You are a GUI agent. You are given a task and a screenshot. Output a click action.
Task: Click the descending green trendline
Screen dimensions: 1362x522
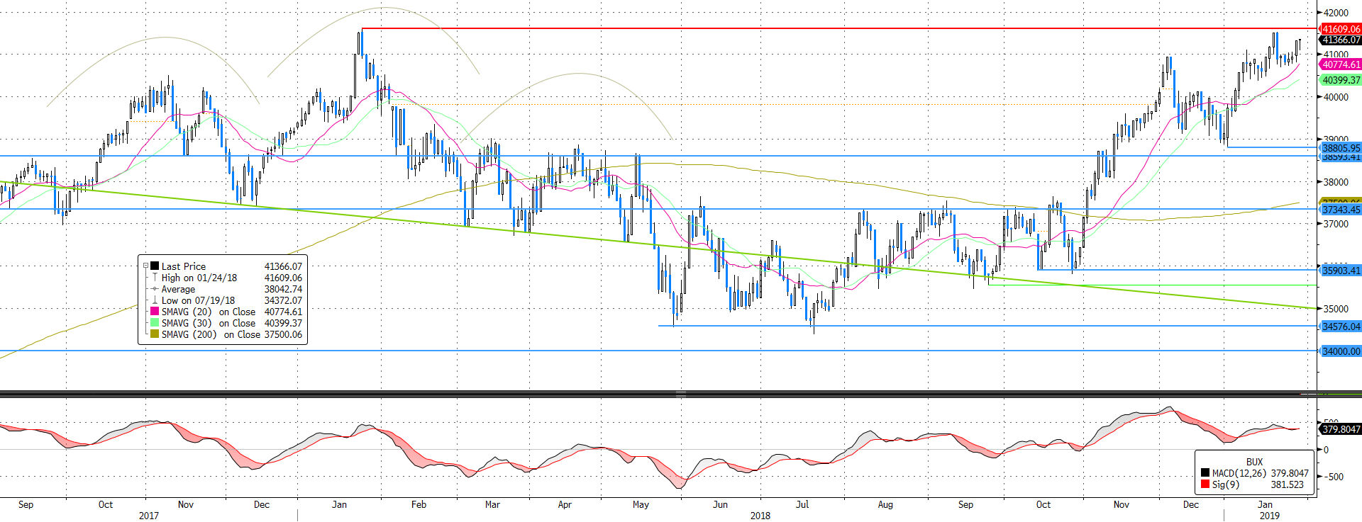[x=658, y=245]
